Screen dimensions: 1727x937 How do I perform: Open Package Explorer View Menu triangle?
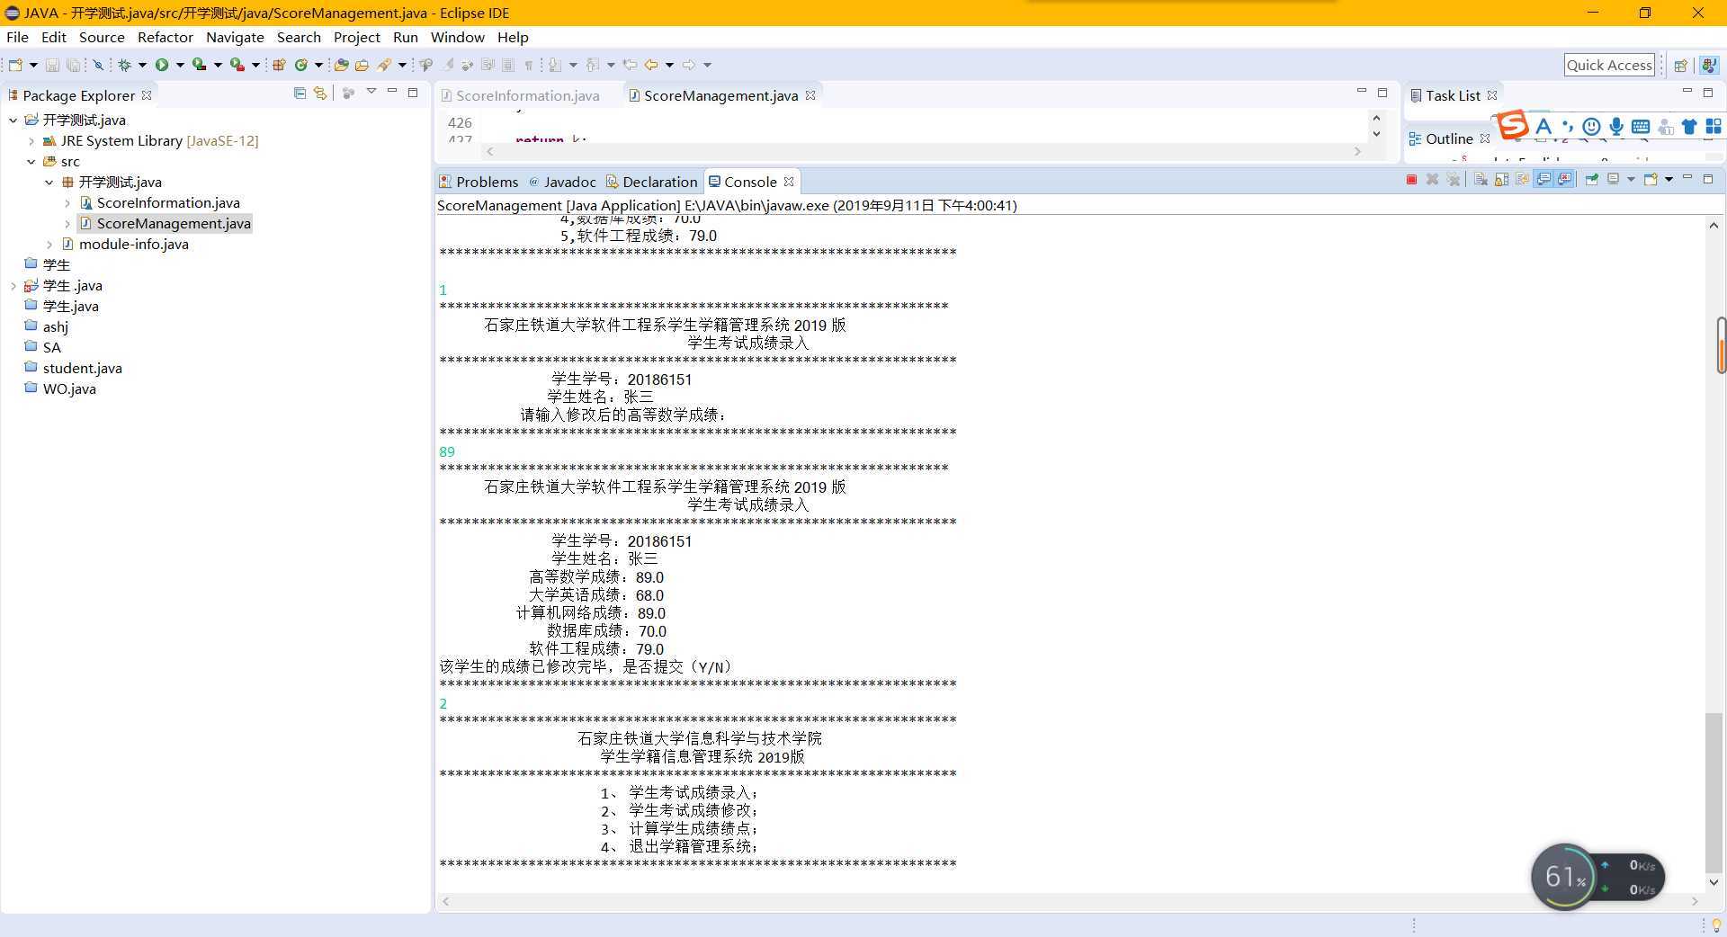pyautogui.click(x=371, y=93)
